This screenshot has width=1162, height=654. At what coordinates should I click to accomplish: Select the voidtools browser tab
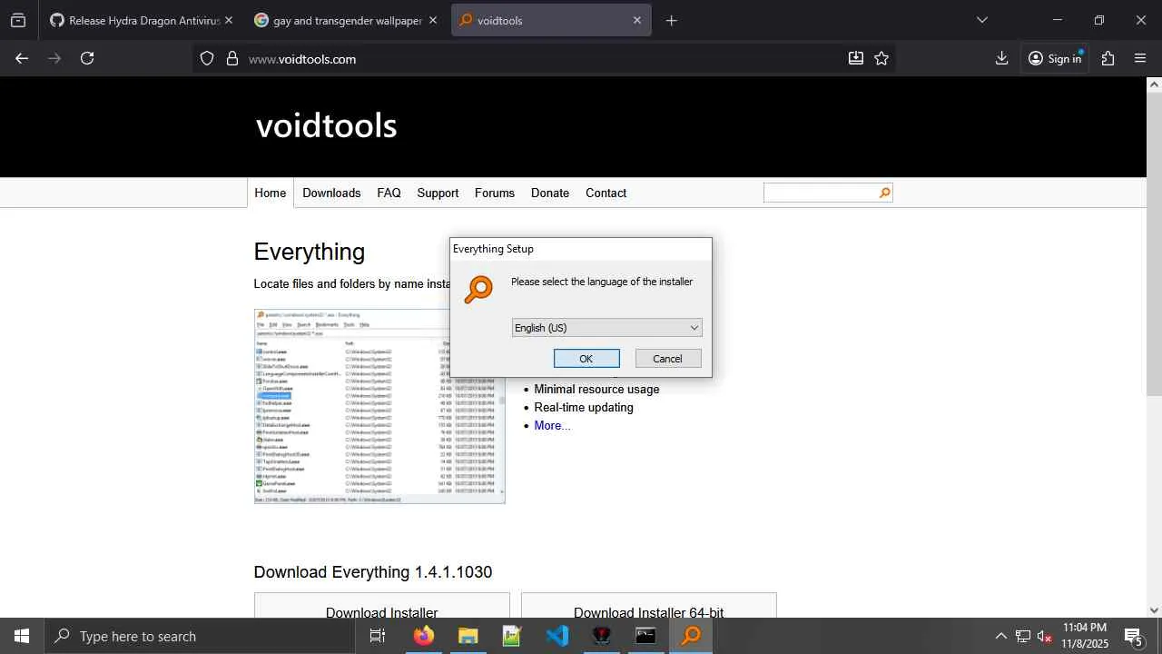click(x=551, y=20)
